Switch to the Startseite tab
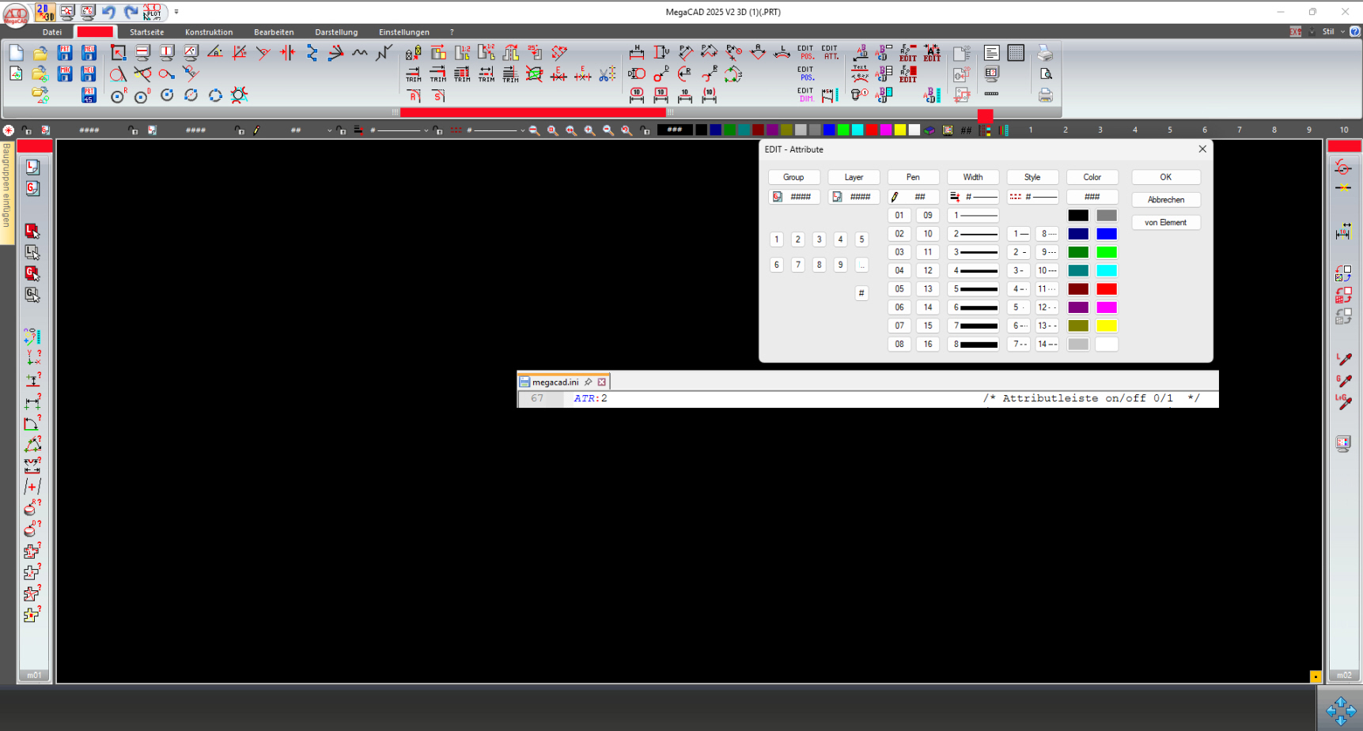Viewport: 1363px width, 731px height. (x=147, y=32)
